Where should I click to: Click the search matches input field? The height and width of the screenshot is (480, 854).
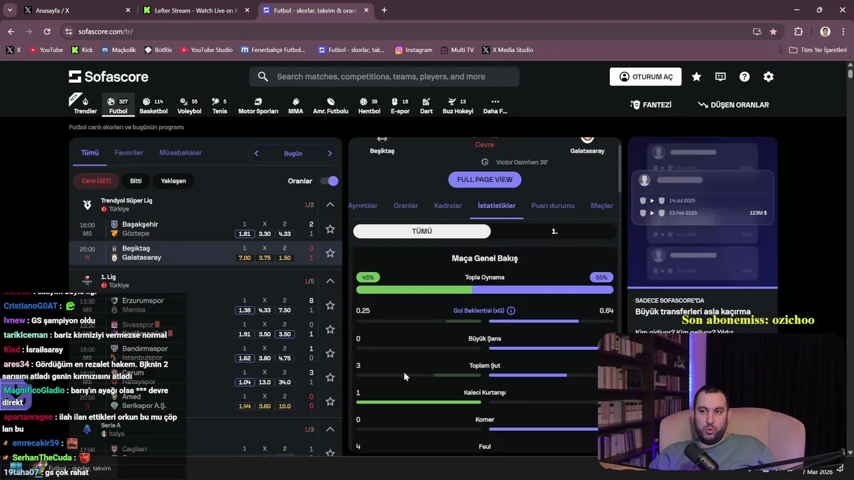click(x=384, y=77)
